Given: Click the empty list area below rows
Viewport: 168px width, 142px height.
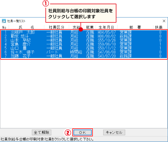Looking at the screenshot, I should tap(84, 94).
